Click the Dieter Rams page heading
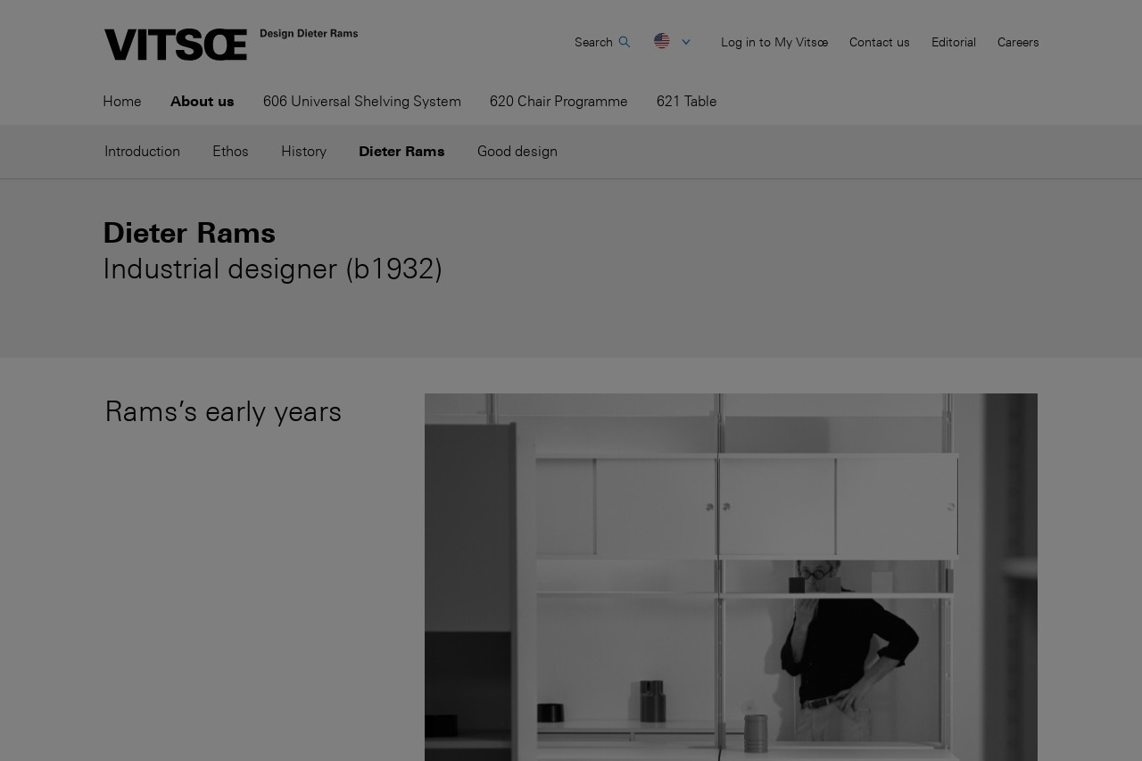This screenshot has height=761, width=1142. pyautogui.click(x=189, y=232)
